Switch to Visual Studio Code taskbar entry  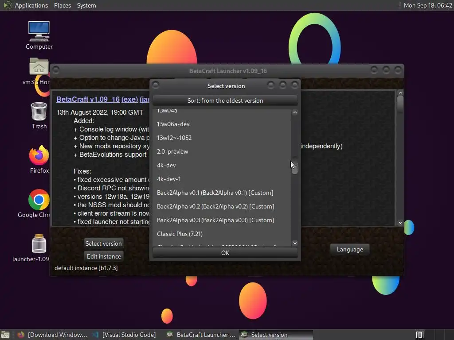[x=124, y=335]
